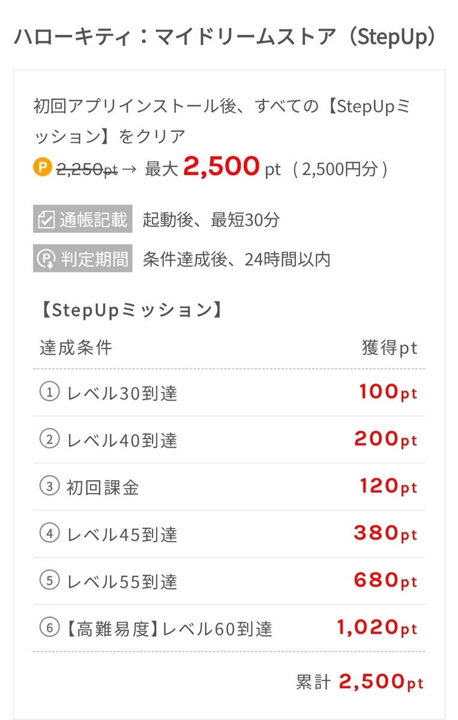Click the 通帳記載 passbook icon badge

tap(83, 220)
